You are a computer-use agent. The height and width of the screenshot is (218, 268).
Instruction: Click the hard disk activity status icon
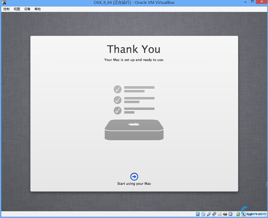point(198,214)
